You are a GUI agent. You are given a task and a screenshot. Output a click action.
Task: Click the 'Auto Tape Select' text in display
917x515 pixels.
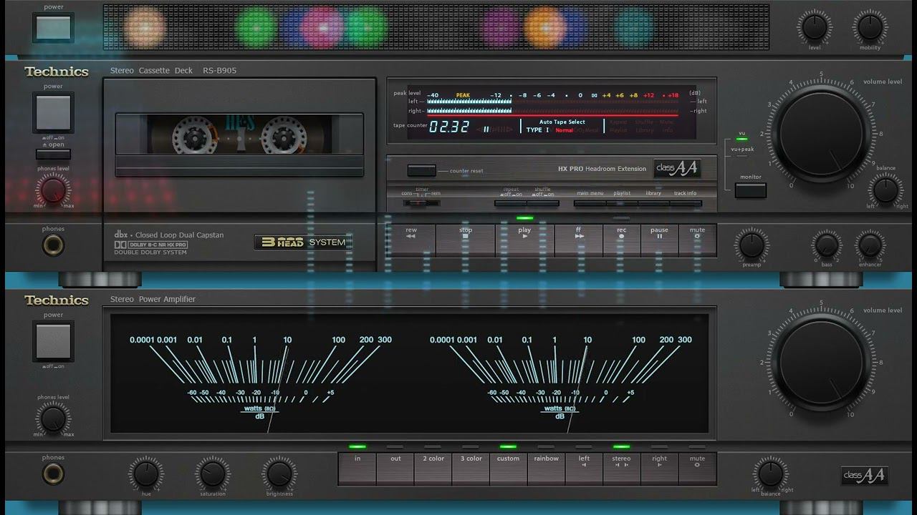click(x=562, y=122)
